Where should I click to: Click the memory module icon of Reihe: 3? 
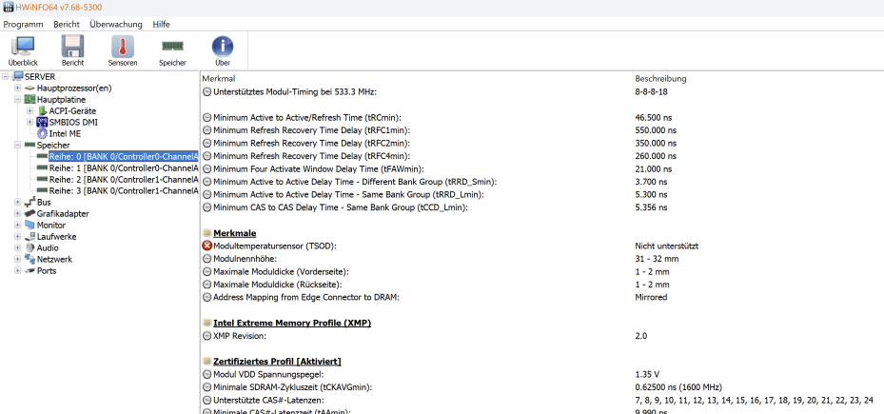(42, 190)
